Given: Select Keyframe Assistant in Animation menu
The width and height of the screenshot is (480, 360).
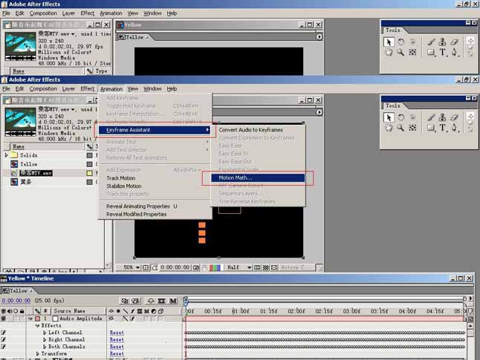Looking at the screenshot, I should (x=155, y=130).
